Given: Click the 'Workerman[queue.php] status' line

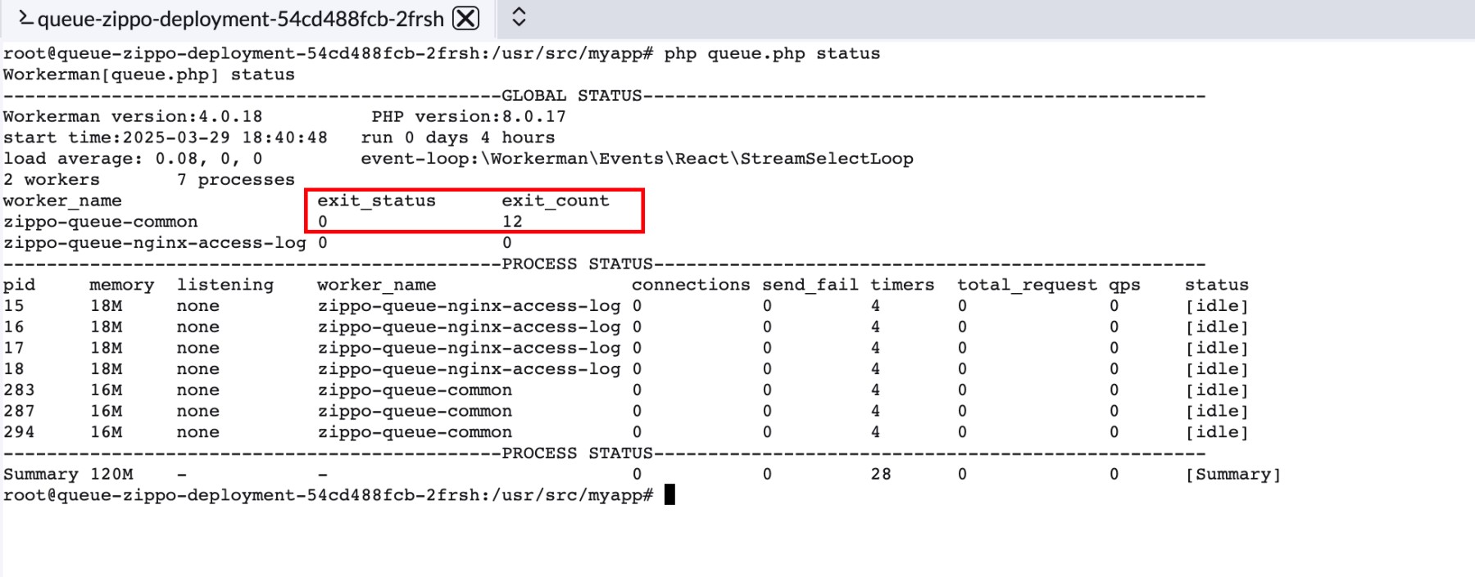Looking at the screenshot, I should (x=148, y=74).
